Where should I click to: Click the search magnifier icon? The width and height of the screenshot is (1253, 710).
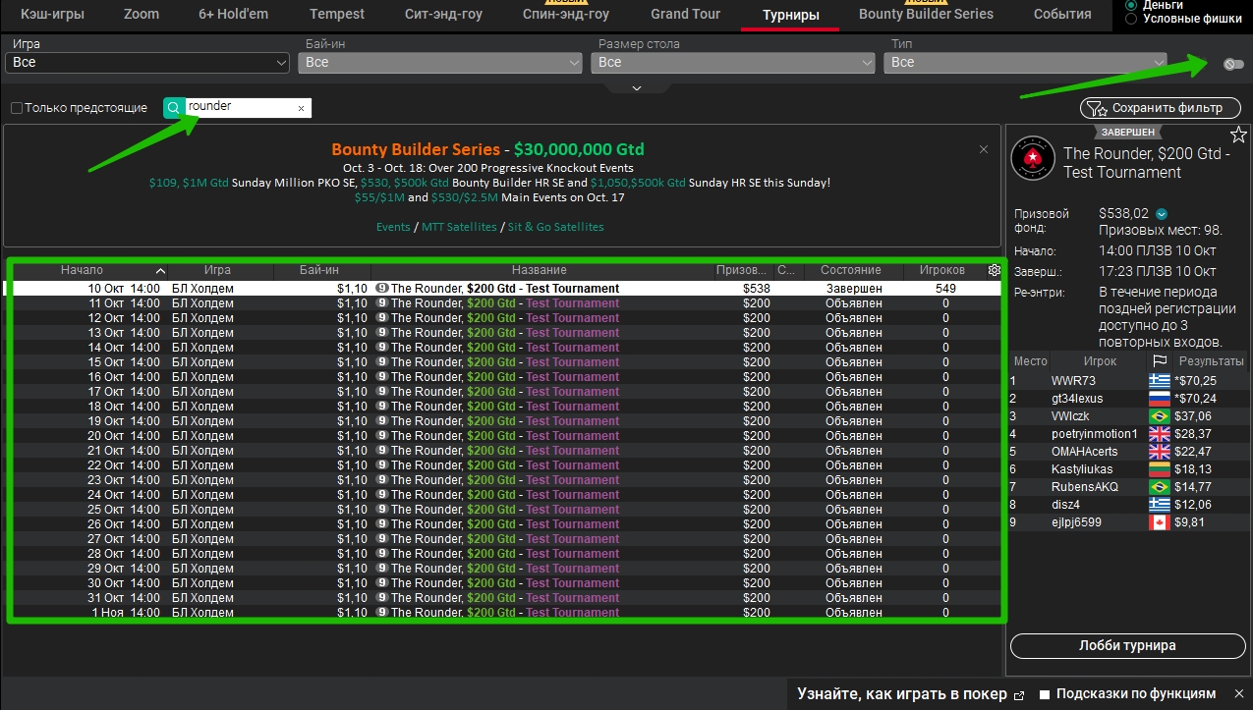[174, 108]
